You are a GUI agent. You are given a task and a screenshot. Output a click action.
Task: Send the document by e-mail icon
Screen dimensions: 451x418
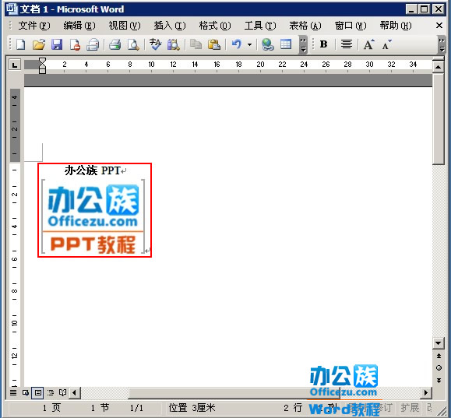point(93,45)
